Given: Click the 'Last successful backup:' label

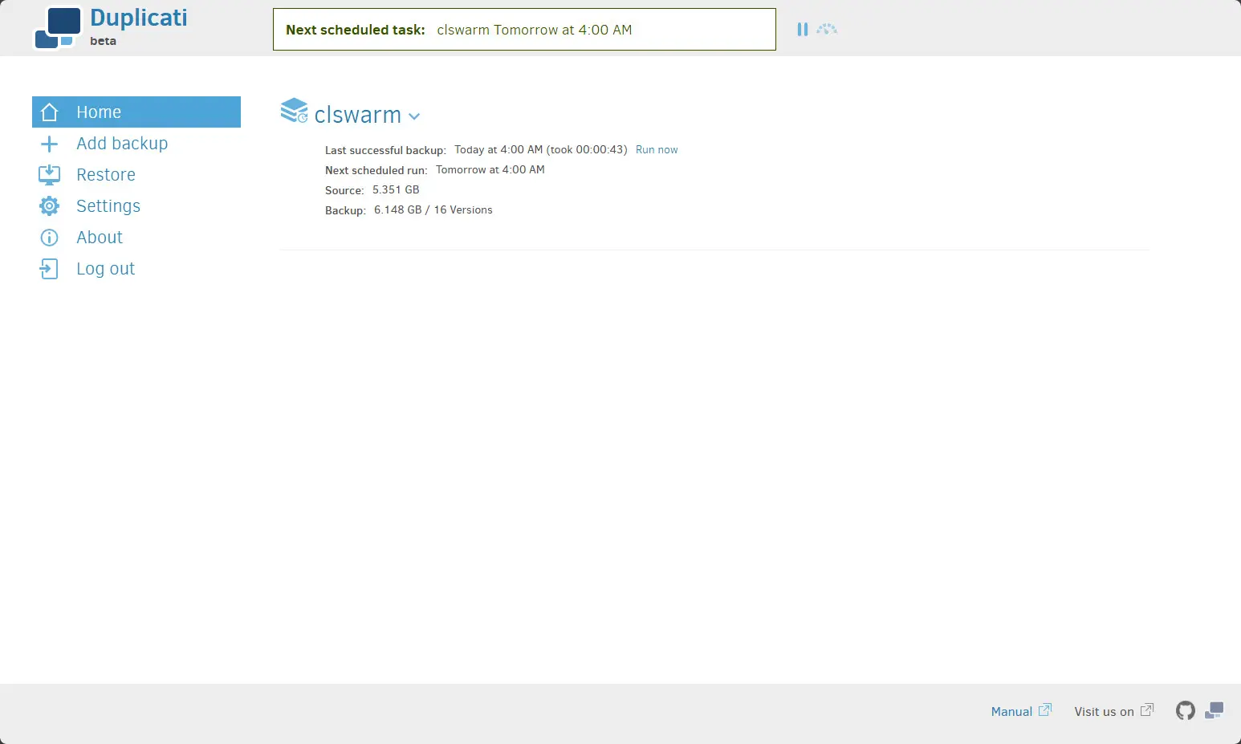Looking at the screenshot, I should [x=385, y=150].
